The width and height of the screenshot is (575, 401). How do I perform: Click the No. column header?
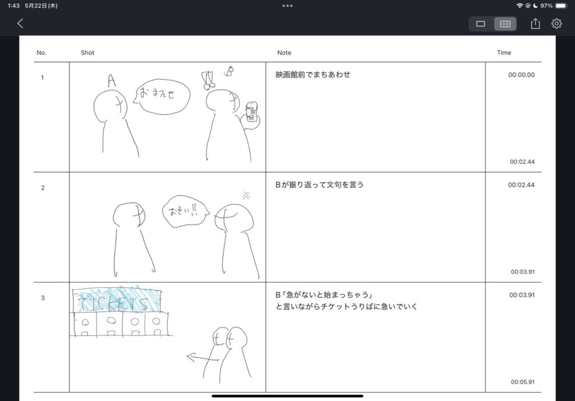point(42,53)
